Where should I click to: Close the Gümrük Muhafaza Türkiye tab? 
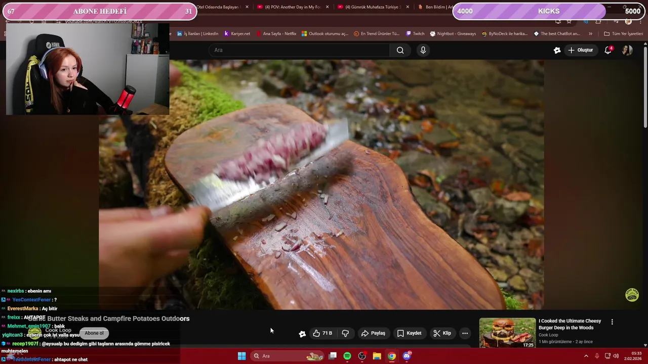[408, 7]
